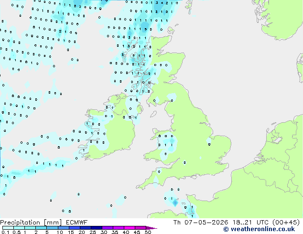Click the '(00+45)' forecast offset text
This screenshot has width=303, height=234.
coord(286,223)
